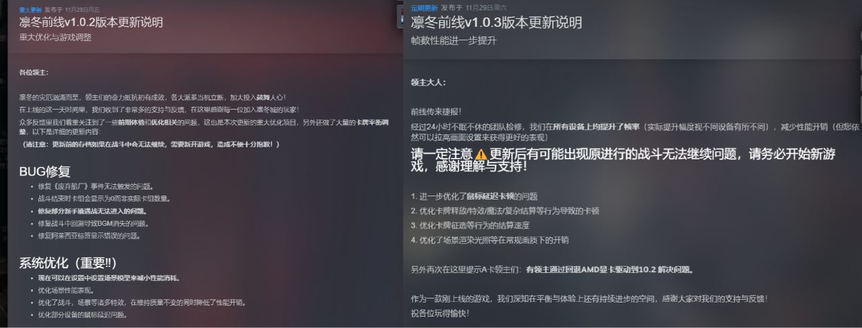The height and width of the screenshot is (328, 862).
Task: Open the 重大更新 tag link
Action: 30,10
